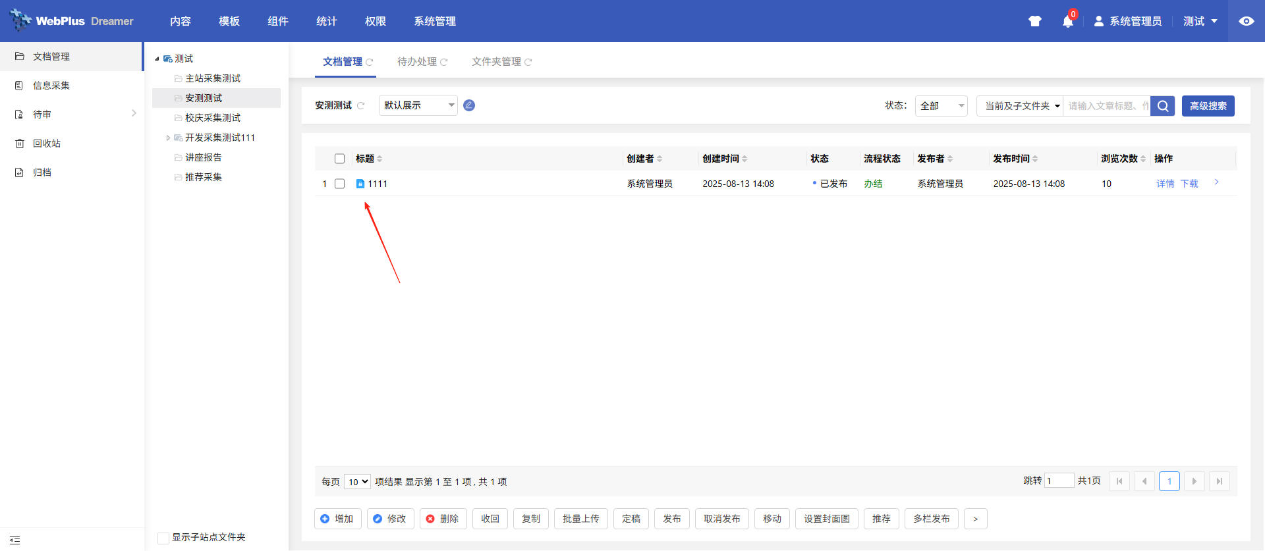Click the magnifier search icon button
1265x551 pixels.
coord(1163,106)
